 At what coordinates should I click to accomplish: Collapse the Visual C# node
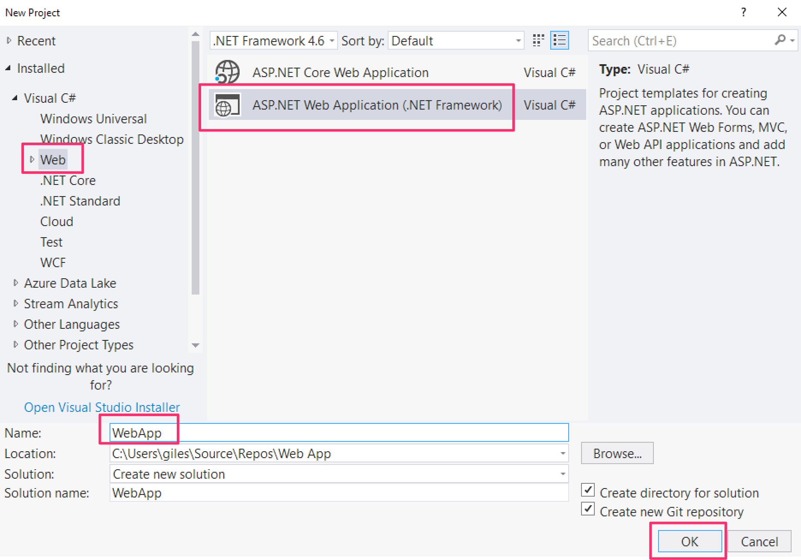pyautogui.click(x=15, y=98)
